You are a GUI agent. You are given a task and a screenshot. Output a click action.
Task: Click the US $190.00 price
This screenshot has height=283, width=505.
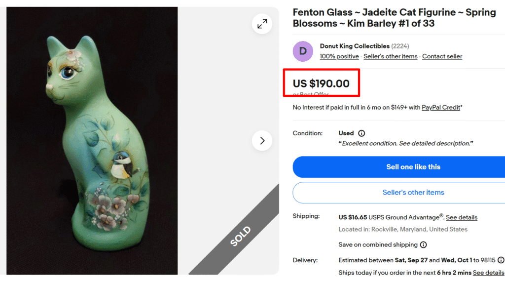(x=321, y=83)
